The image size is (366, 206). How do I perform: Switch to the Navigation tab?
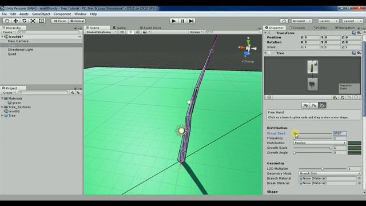[345, 28]
